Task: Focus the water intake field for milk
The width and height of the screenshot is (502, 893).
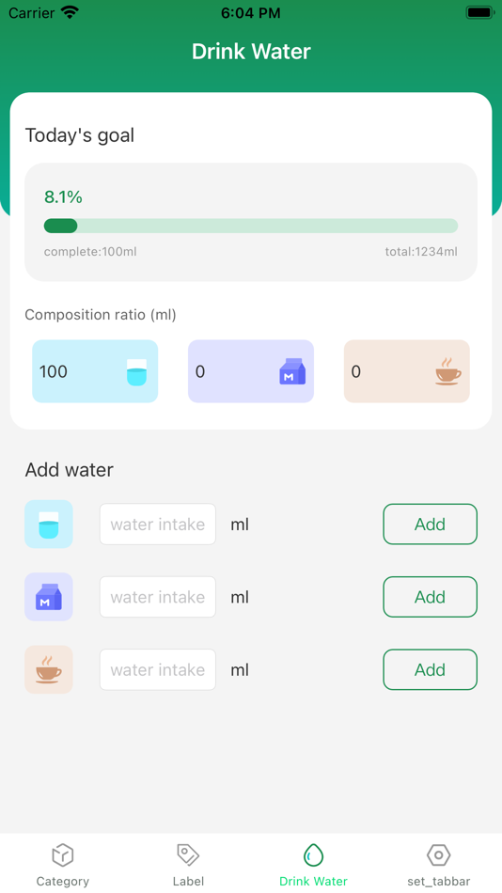Action: (x=158, y=597)
